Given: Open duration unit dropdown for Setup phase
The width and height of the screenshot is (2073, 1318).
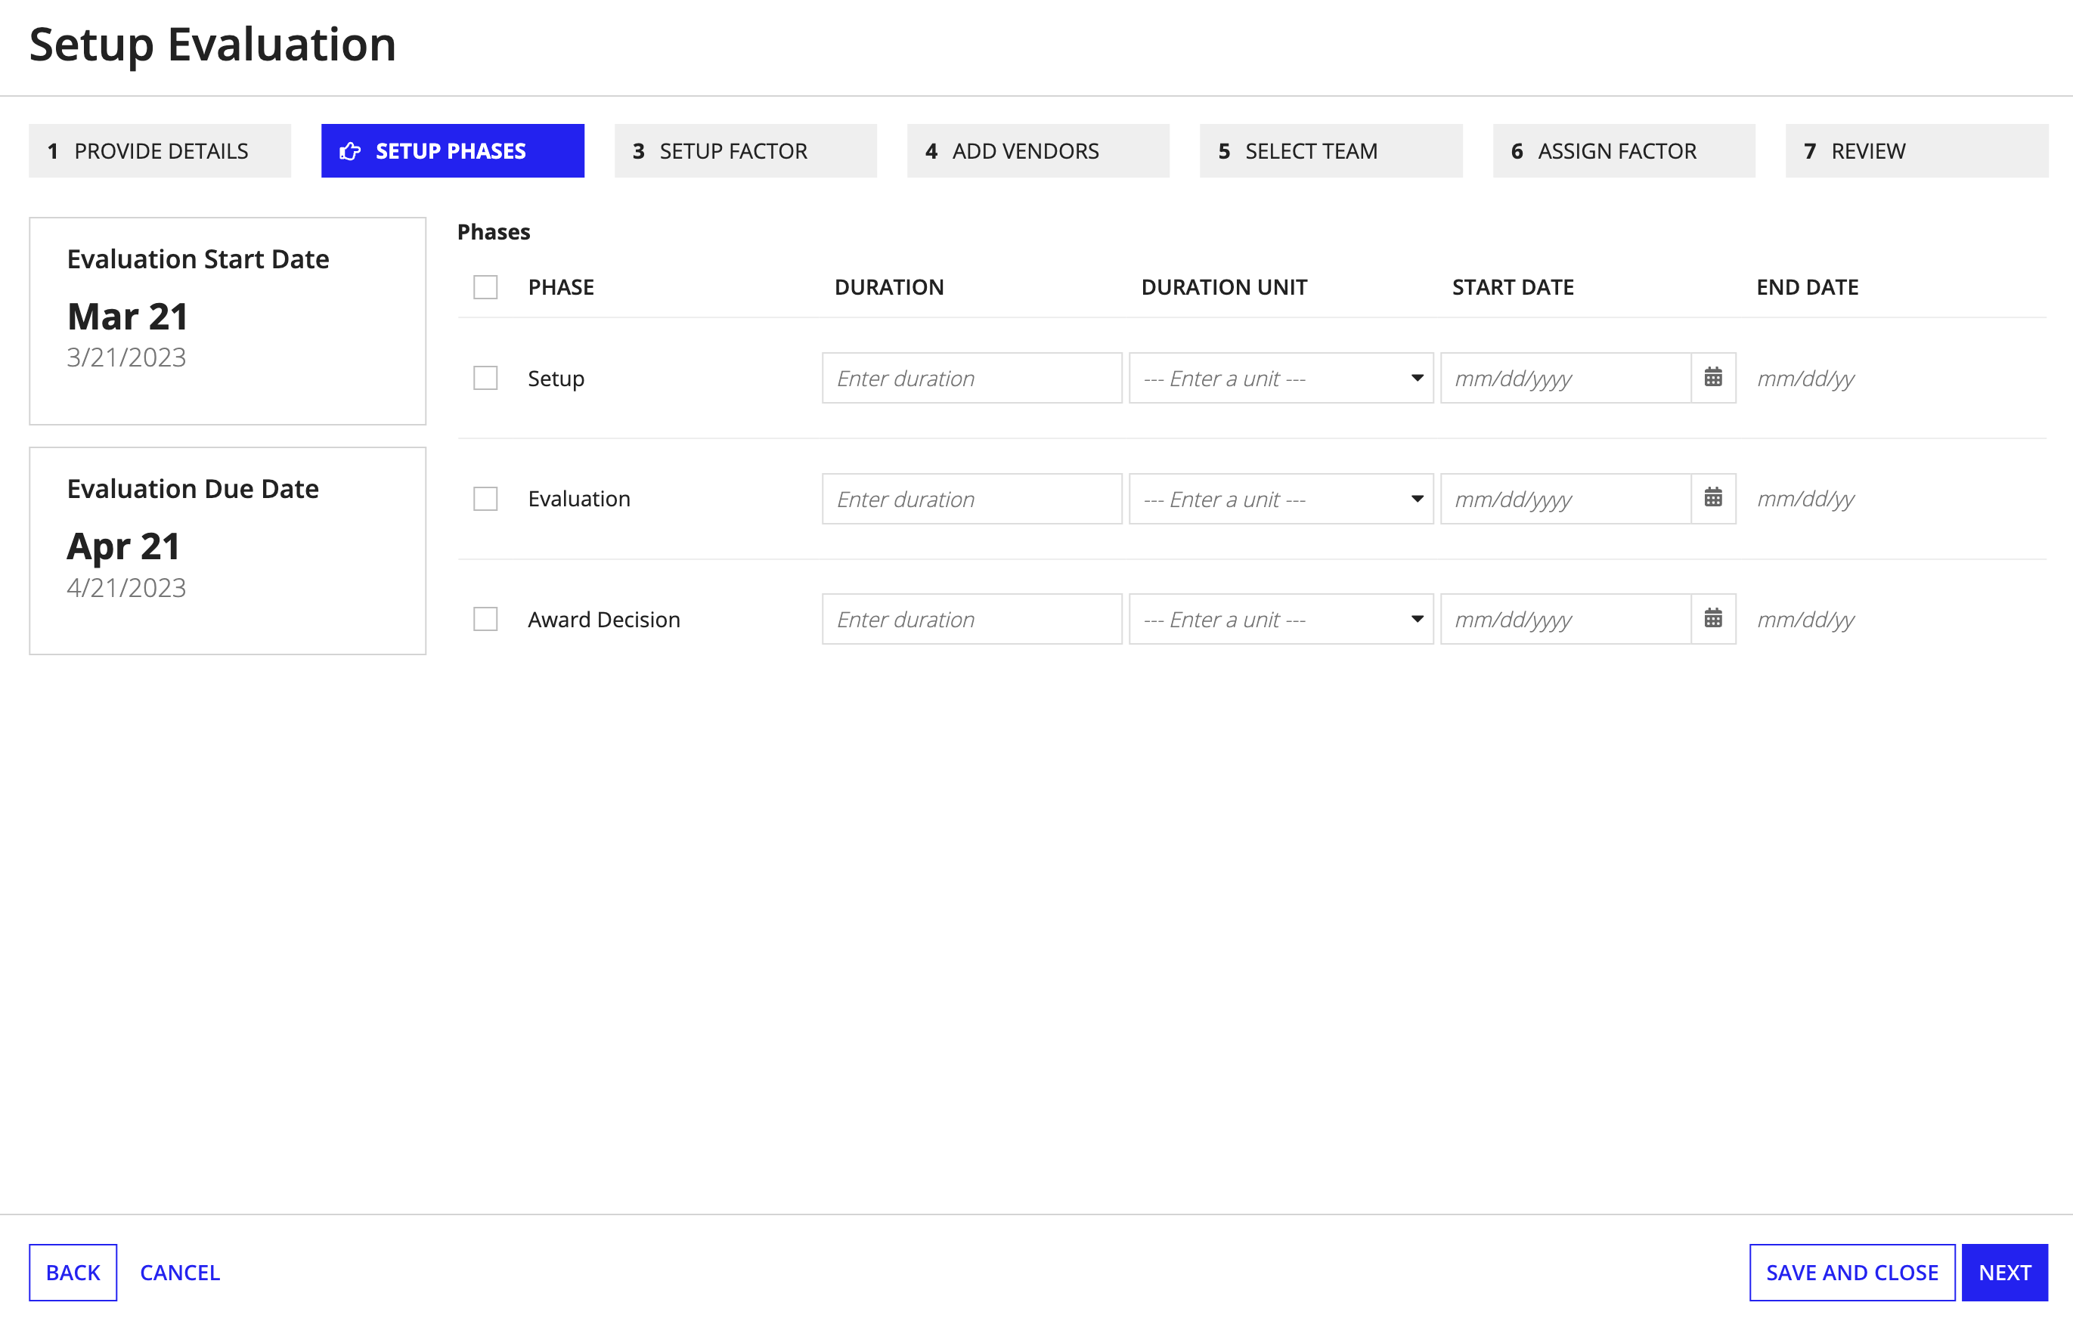Looking at the screenshot, I should [1281, 378].
